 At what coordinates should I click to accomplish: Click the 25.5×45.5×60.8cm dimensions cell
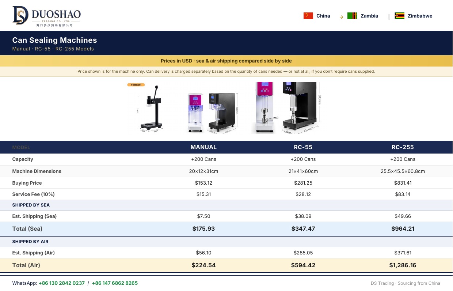[x=403, y=171]
